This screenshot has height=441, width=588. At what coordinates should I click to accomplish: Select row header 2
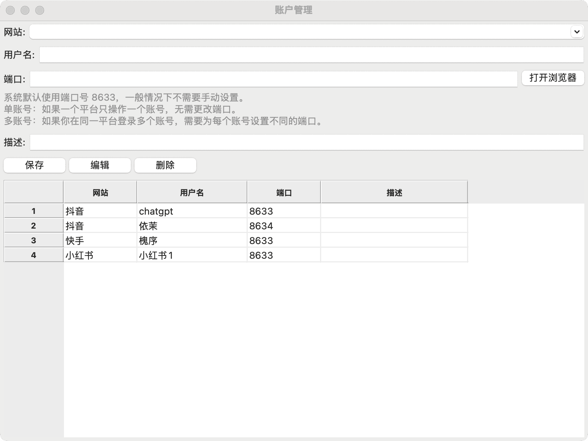[33, 226]
